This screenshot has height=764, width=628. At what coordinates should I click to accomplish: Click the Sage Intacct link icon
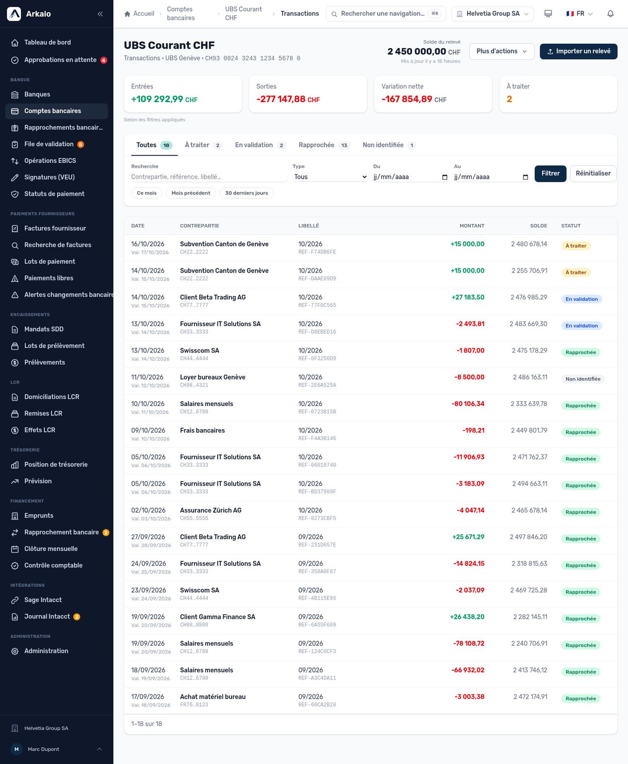tap(15, 600)
